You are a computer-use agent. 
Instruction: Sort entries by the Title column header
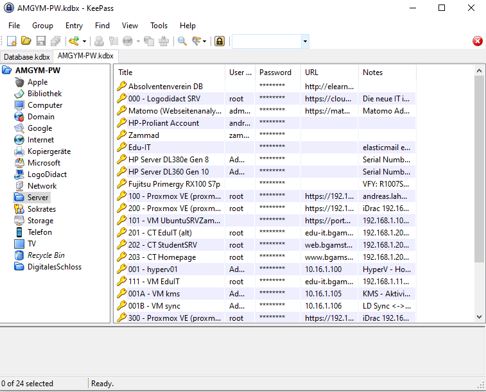170,72
